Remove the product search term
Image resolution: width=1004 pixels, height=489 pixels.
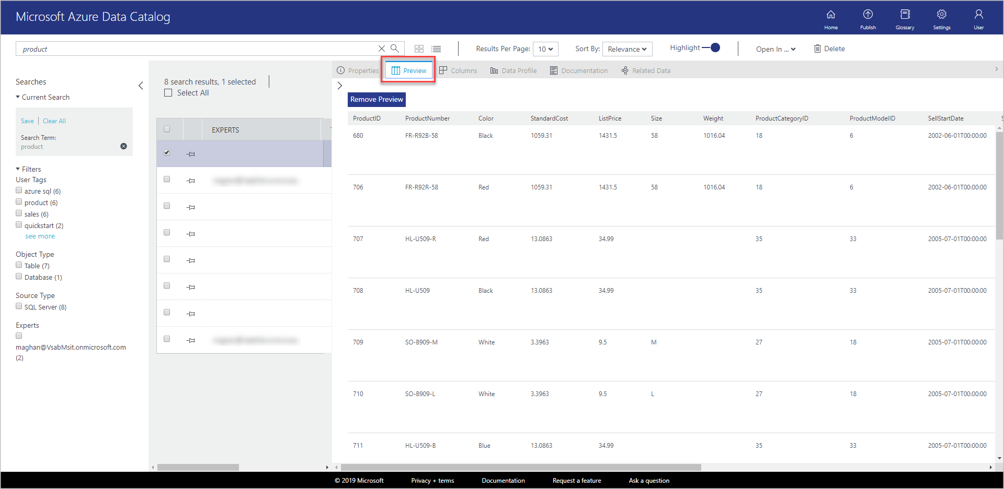[x=124, y=146]
